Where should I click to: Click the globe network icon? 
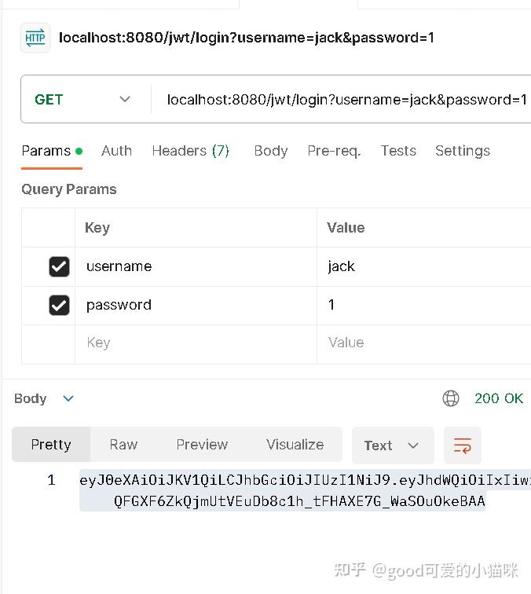451,398
